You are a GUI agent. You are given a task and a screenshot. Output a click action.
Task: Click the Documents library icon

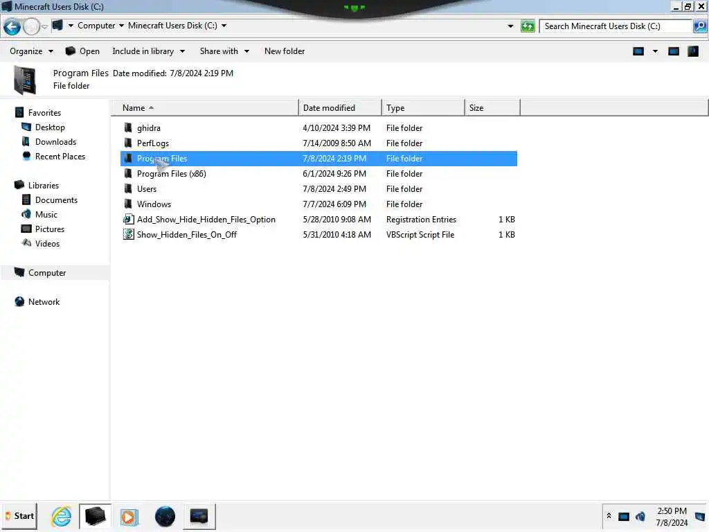(26, 199)
